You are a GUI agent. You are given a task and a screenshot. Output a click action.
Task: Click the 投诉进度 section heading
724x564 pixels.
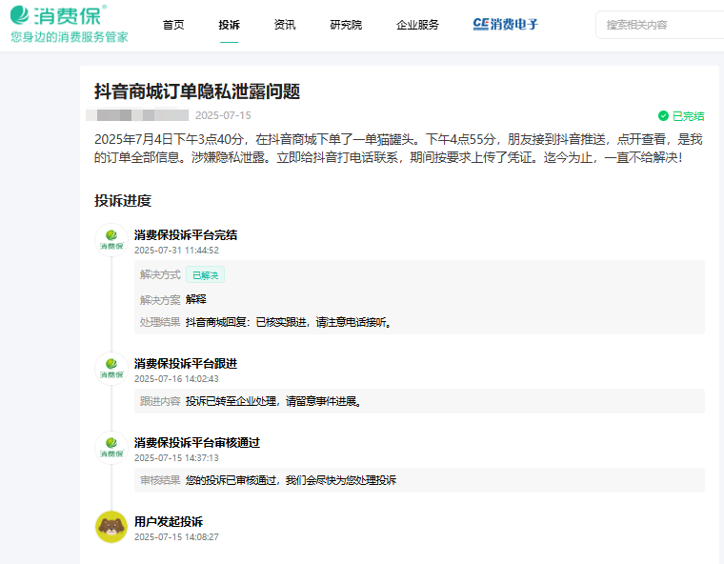tap(123, 201)
